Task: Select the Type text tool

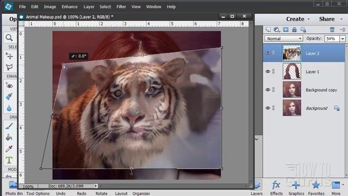Action: [x=9, y=160]
